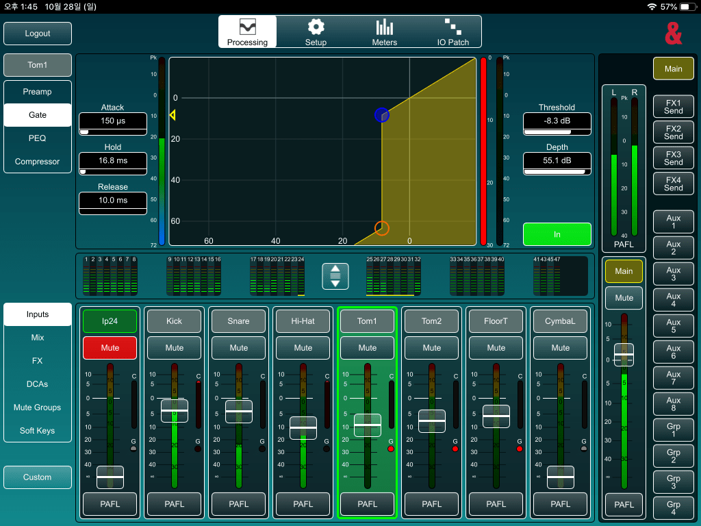Select the FX1 Send mix button
Screen dimensions: 701x526
(673, 106)
